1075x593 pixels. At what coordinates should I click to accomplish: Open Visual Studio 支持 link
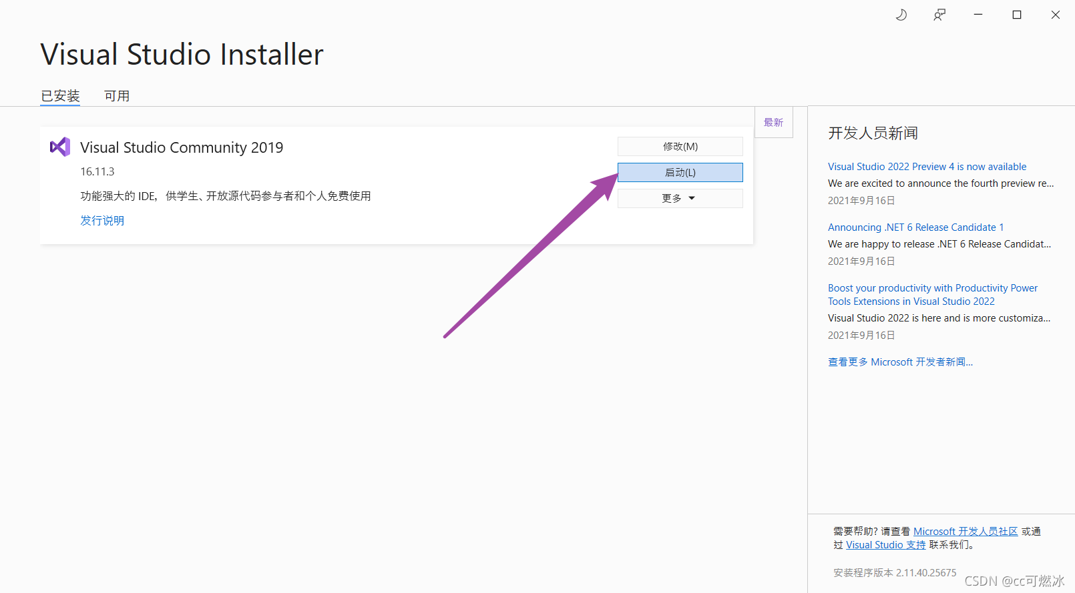point(885,545)
